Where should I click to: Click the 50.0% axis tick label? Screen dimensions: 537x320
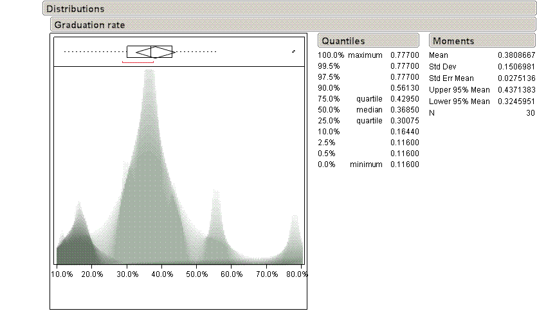point(197,274)
